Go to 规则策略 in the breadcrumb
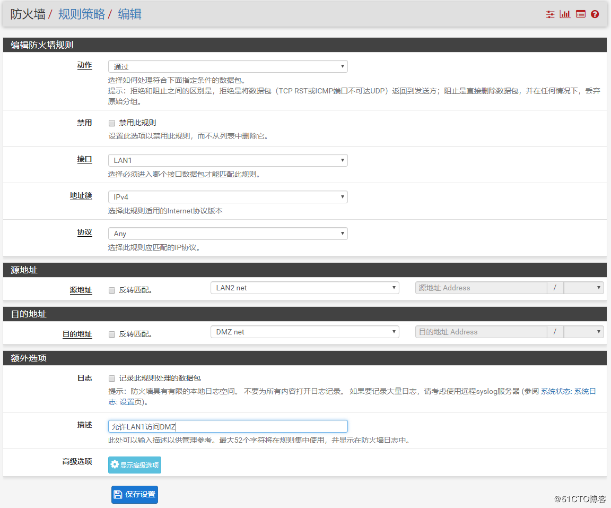This screenshot has width=611, height=508. 82,14
